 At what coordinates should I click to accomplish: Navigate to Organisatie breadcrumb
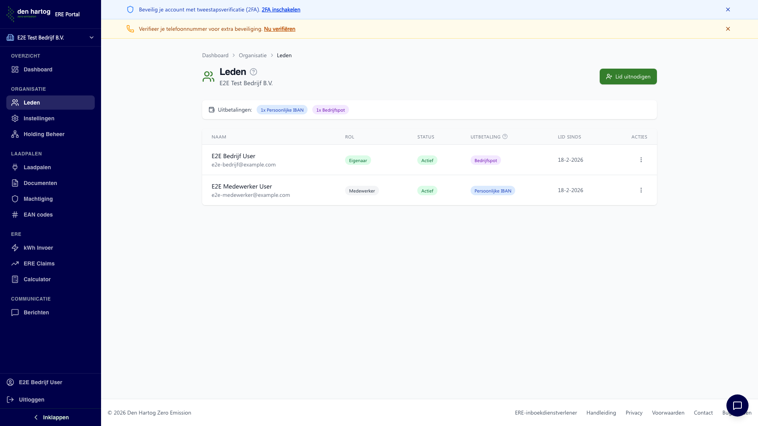253,55
